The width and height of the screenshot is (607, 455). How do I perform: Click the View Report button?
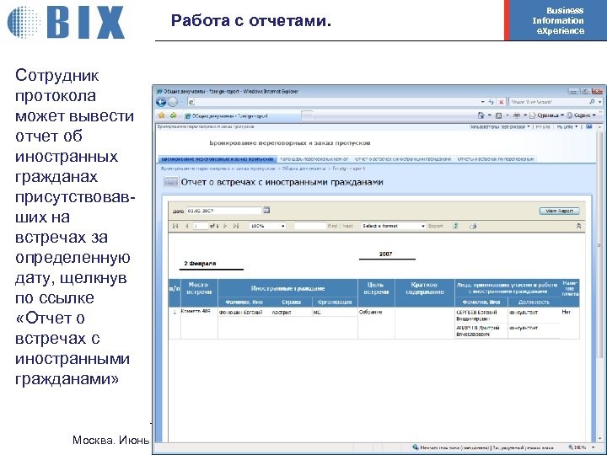coord(560,211)
